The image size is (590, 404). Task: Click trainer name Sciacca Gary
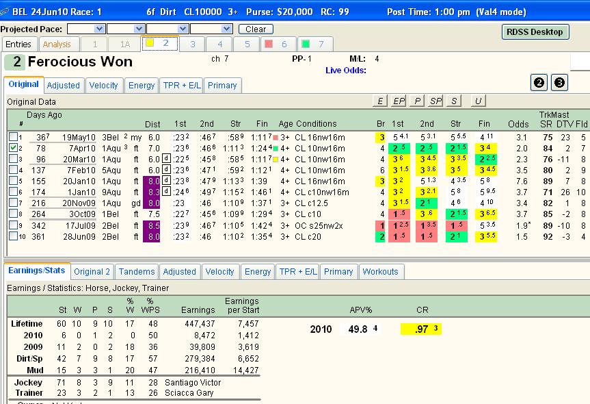(189, 392)
